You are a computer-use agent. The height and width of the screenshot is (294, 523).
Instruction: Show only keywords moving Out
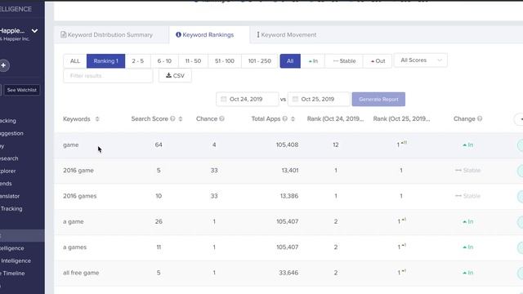click(378, 61)
